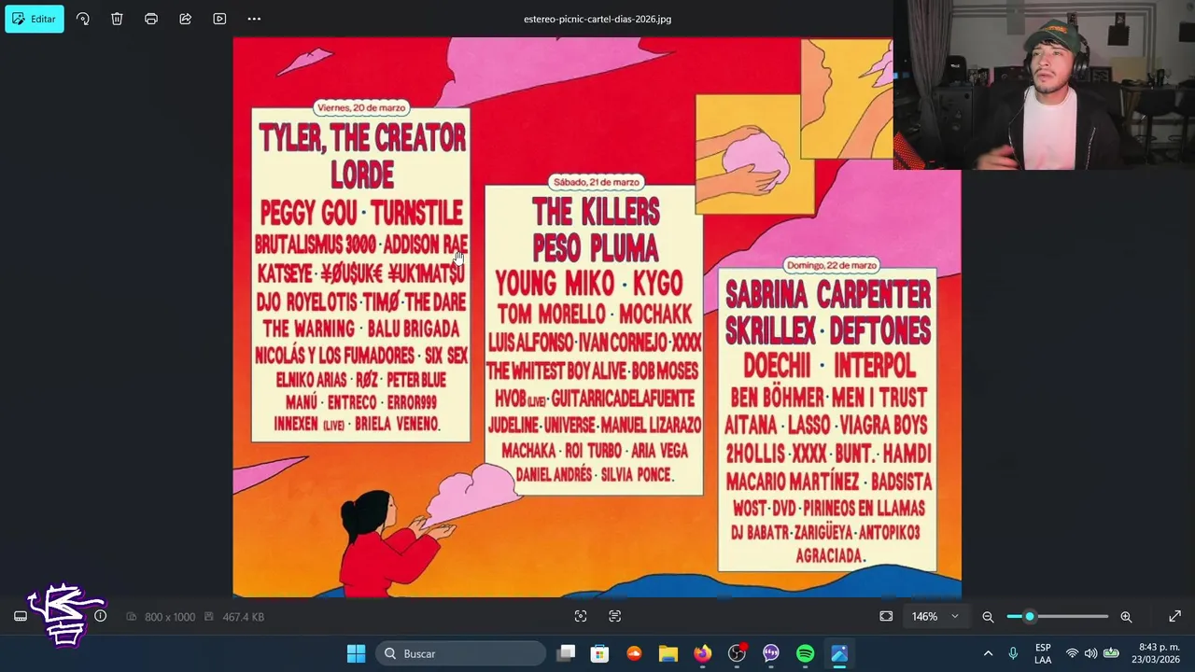Image resolution: width=1195 pixels, height=672 pixels.
Task: Click the Buscar taskbar search box
Action: 461,653
